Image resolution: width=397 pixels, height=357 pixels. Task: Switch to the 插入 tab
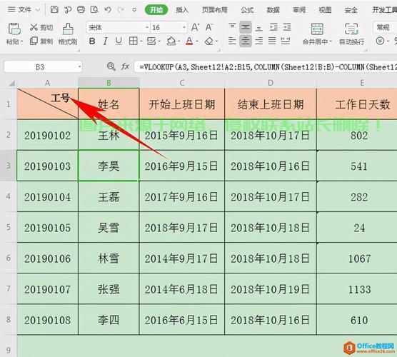[x=182, y=10]
